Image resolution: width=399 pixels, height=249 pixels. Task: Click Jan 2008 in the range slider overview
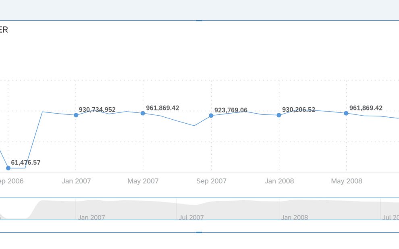click(295, 218)
